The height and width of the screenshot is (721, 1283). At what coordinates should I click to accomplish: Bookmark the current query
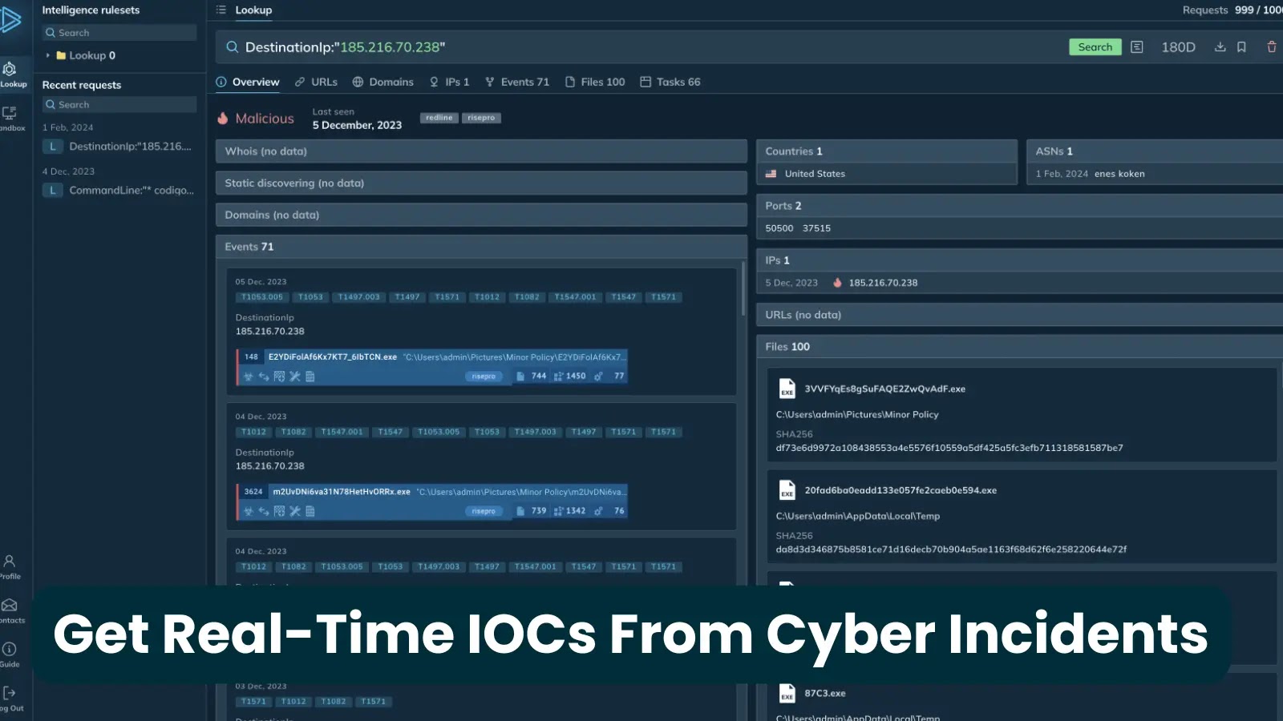click(1242, 47)
